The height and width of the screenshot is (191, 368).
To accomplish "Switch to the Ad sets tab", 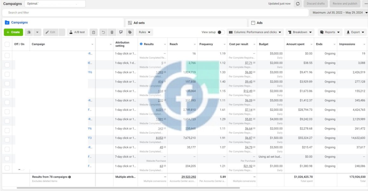I will click(186, 23).
